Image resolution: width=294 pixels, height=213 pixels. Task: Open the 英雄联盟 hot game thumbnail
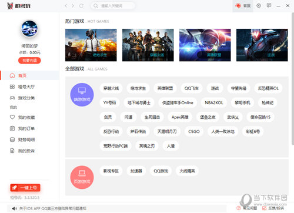[205, 45]
